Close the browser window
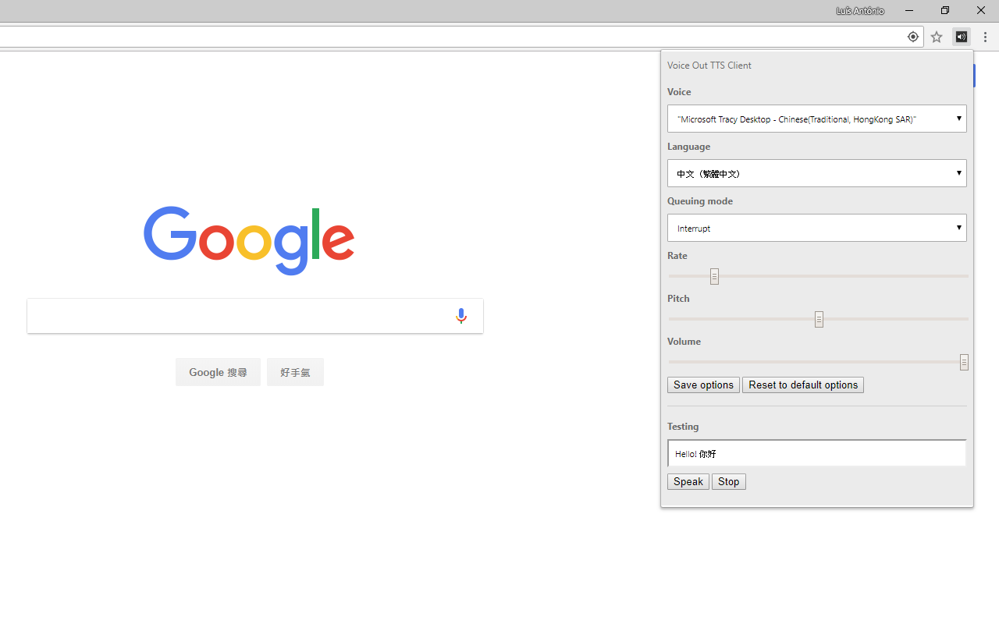The height and width of the screenshot is (624, 999). pos(981,11)
